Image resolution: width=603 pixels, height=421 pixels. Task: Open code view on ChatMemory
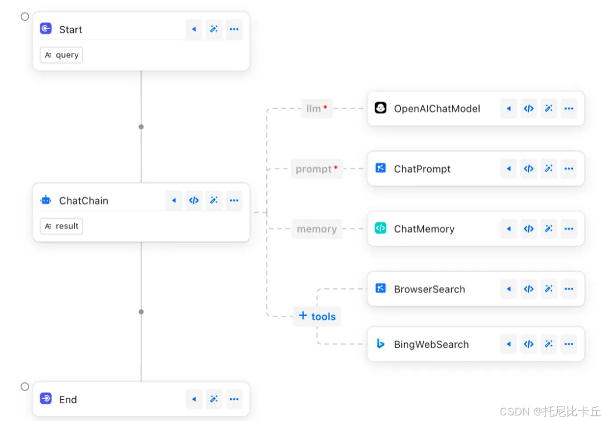click(528, 229)
